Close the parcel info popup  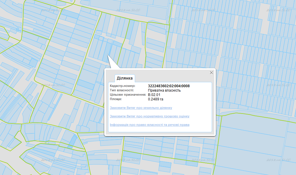pyautogui.click(x=211, y=73)
